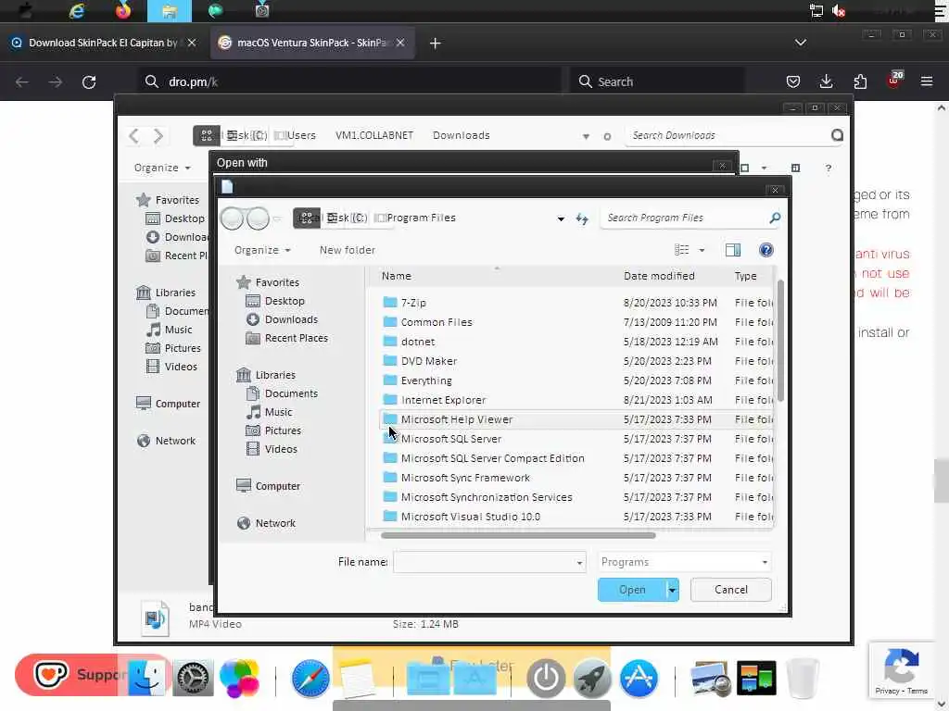Image resolution: width=949 pixels, height=711 pixels.
Task: Open App Store icon in dock
Action: pos(639,679)
